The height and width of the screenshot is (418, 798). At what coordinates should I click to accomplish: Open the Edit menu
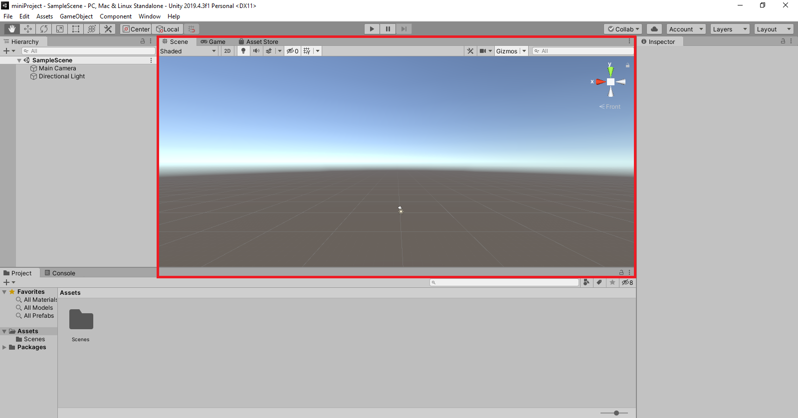tap(24, 16)
